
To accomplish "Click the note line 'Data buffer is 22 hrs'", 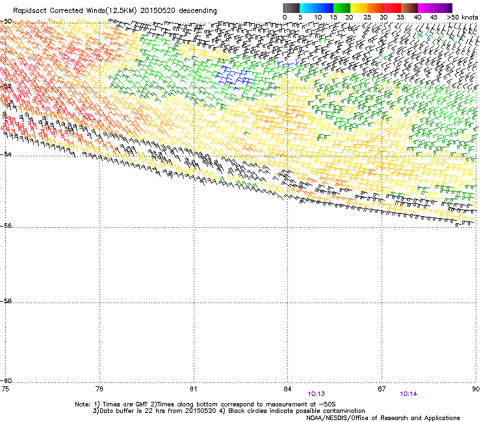I will pyautogui.click(x=229, y=411).
